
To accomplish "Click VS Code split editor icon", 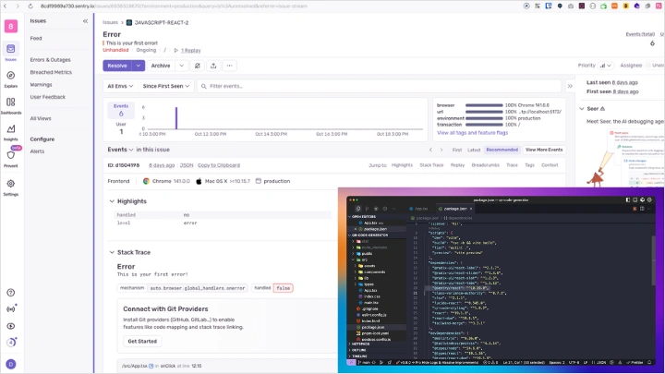I will [x=642, y=209].
